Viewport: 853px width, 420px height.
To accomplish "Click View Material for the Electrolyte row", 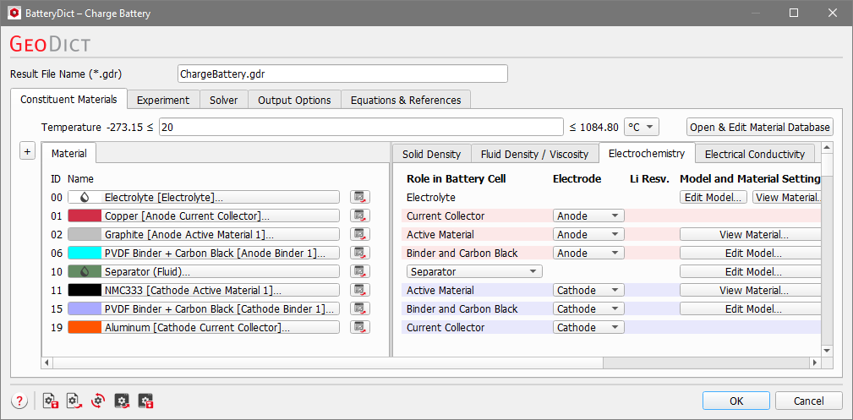I will 786,198.
